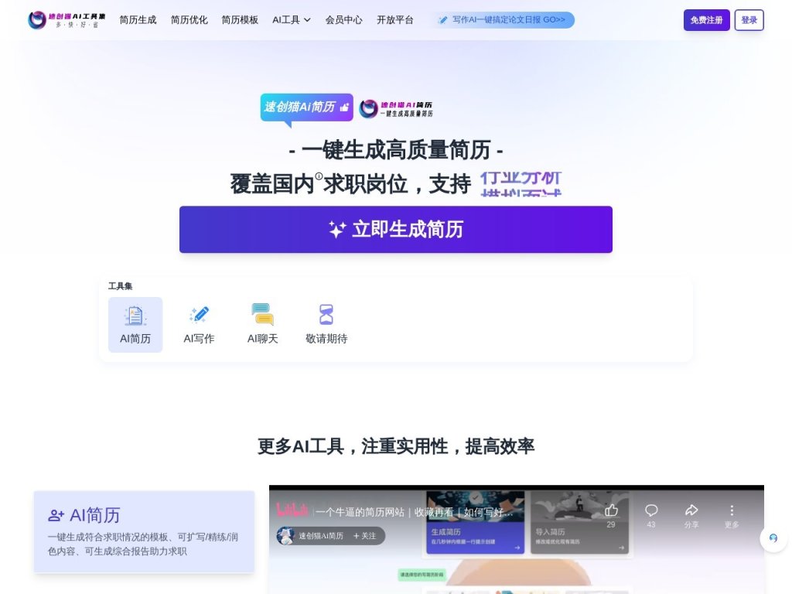Click the 速创猫Ai简历 speech bubble badge
The width and height of the screenshot is (792, 594).
306,108
